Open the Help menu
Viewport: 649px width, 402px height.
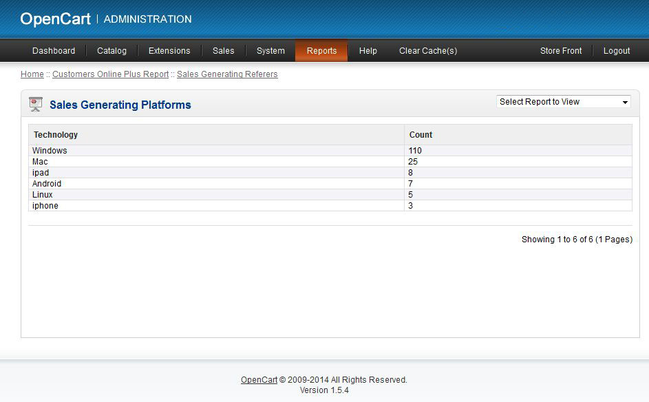(x=368, y=51)
